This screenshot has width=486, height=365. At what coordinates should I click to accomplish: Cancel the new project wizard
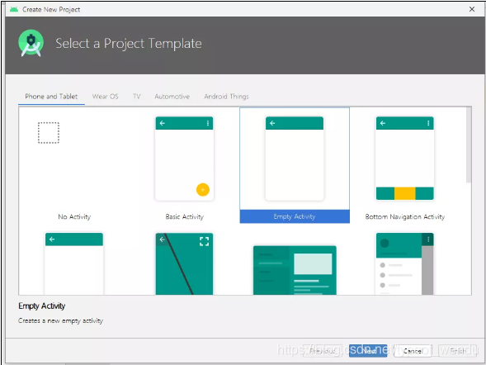[413, 351]
